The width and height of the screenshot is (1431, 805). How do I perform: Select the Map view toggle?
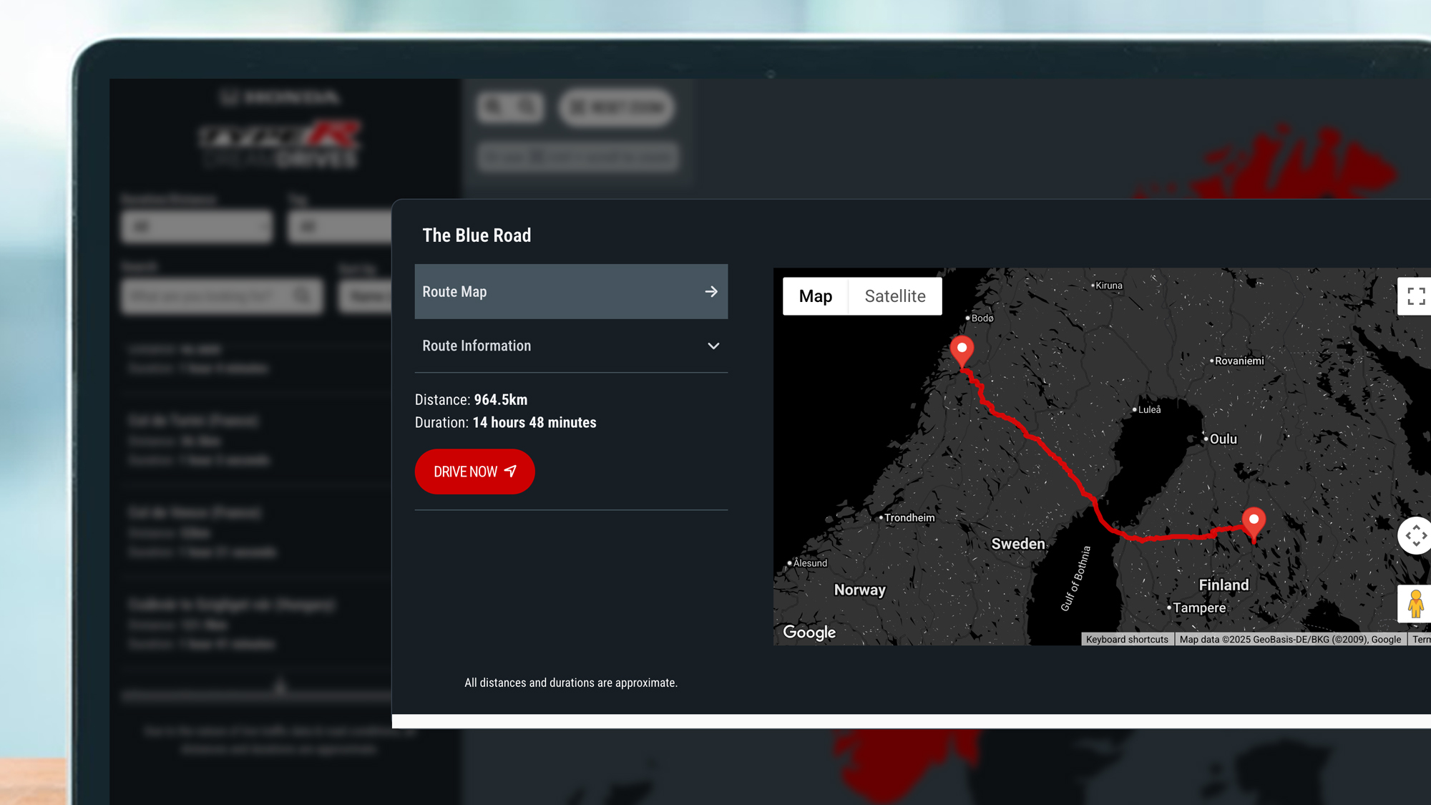pyautogui.click(x=815, y=296)
